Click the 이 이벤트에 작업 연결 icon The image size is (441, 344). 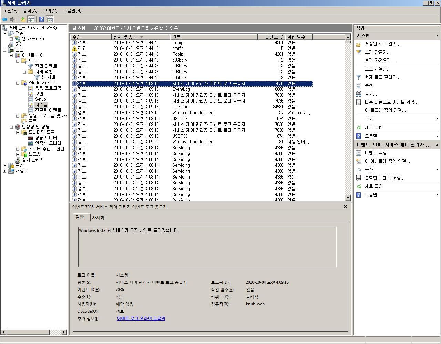click(359, 161)
